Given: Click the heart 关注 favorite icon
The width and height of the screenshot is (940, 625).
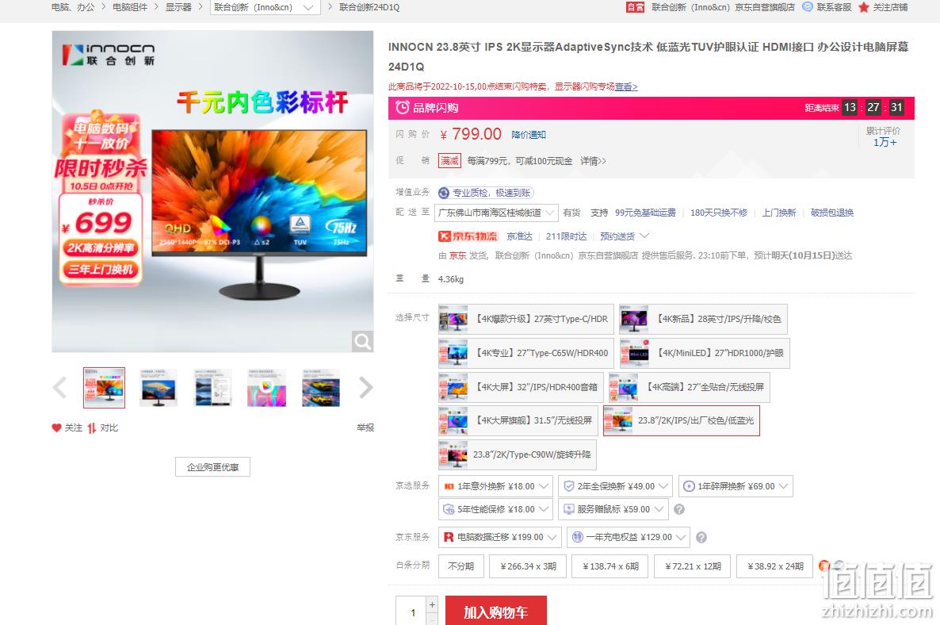Looking at the screenshot, I should point(56,428).
